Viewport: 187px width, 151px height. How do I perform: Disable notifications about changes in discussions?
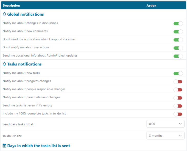[178, 24]
